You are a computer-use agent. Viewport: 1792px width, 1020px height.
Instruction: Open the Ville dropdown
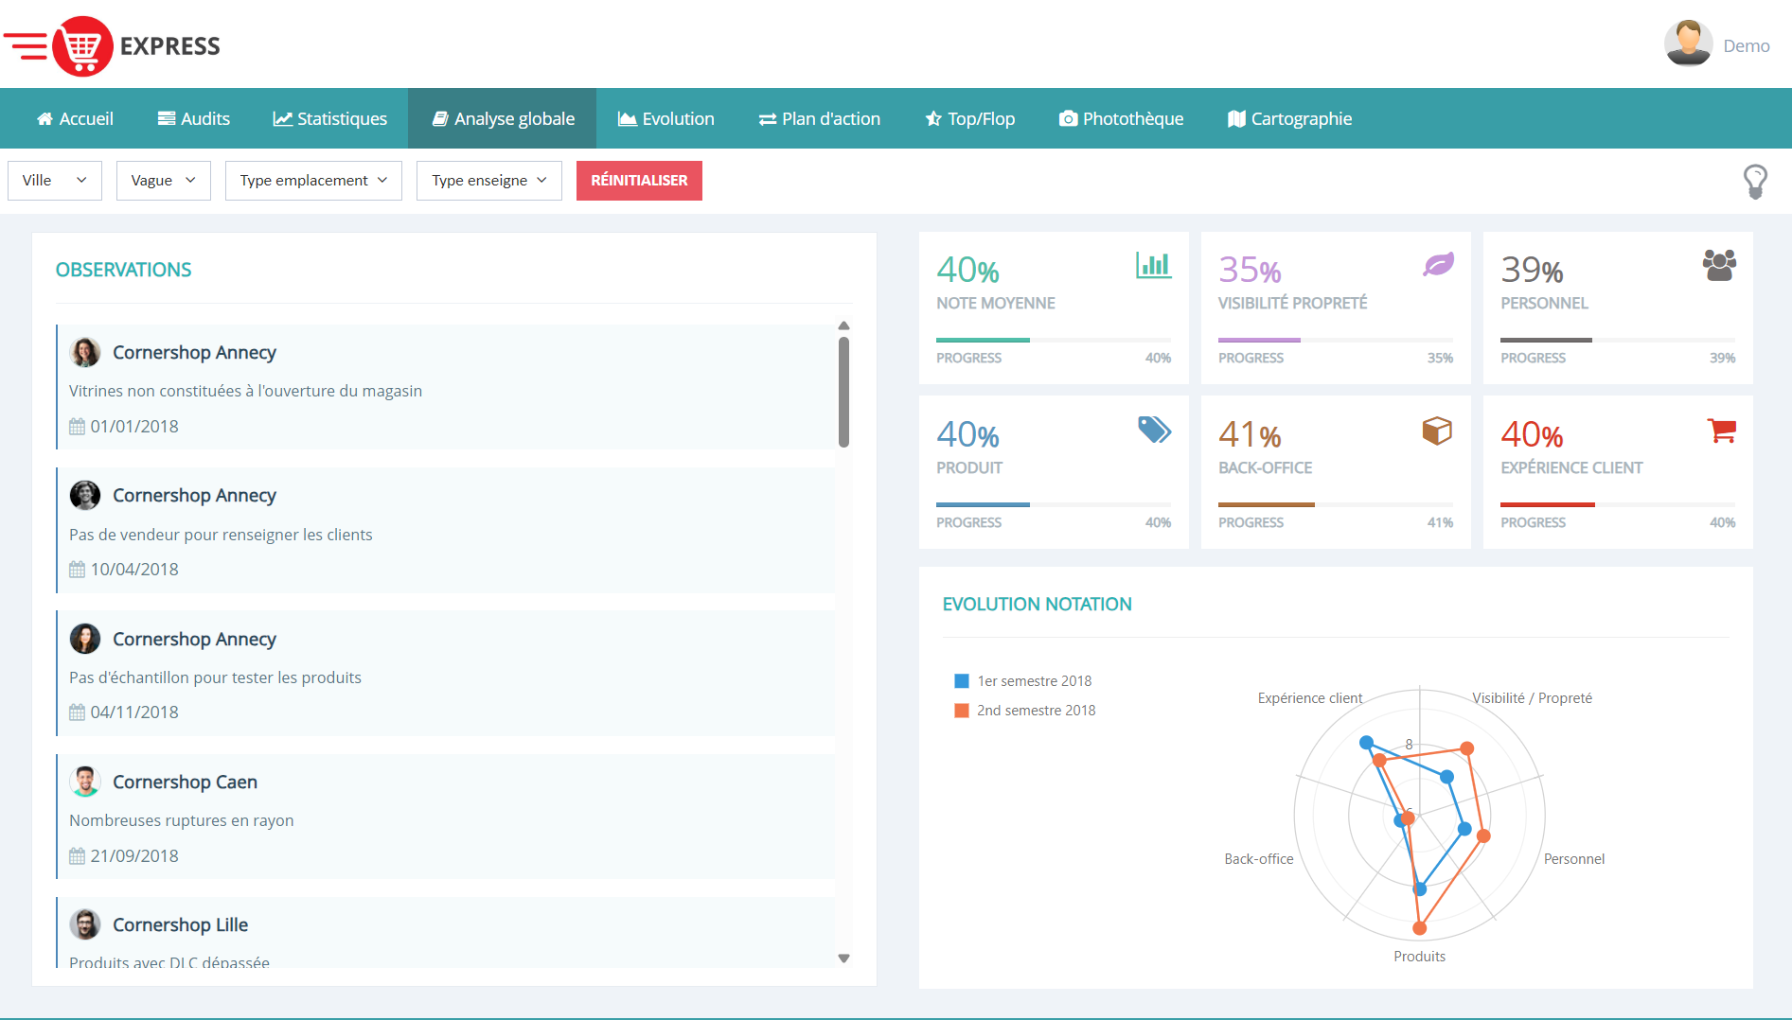click(54, 180)
